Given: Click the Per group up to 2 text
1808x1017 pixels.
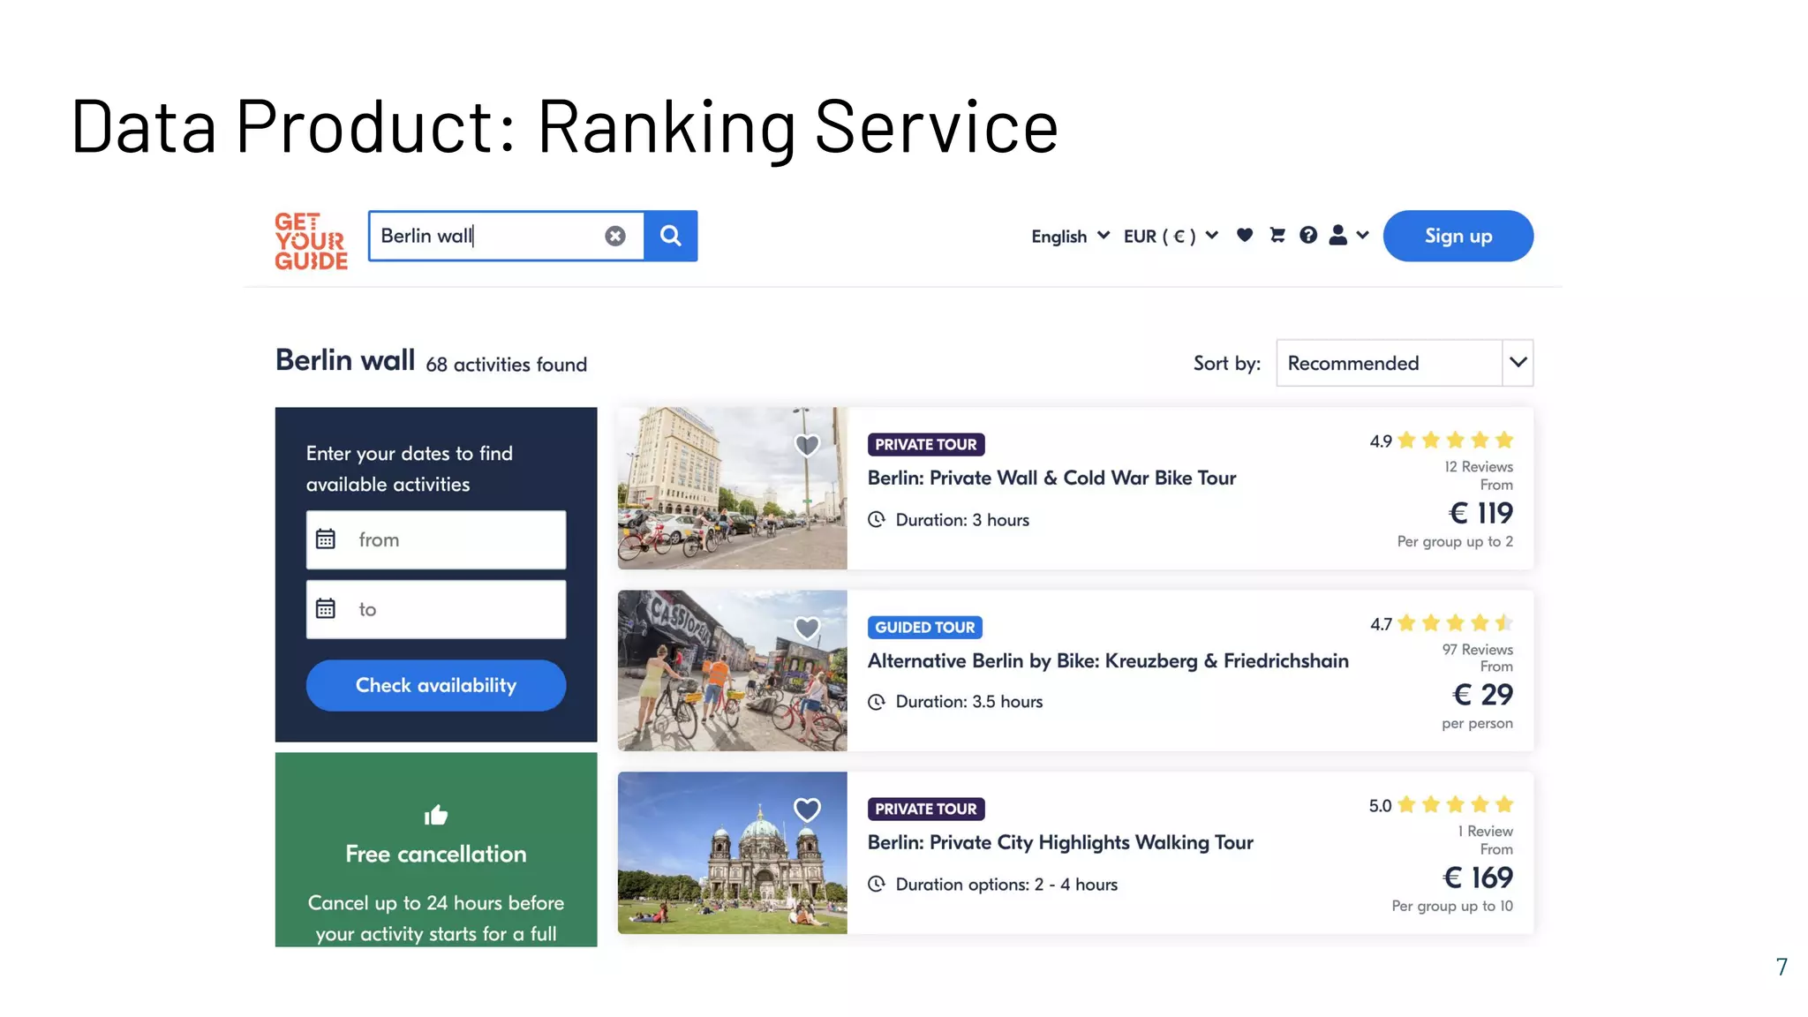Looking at the screenshot, I should [x=1455, y=541].
